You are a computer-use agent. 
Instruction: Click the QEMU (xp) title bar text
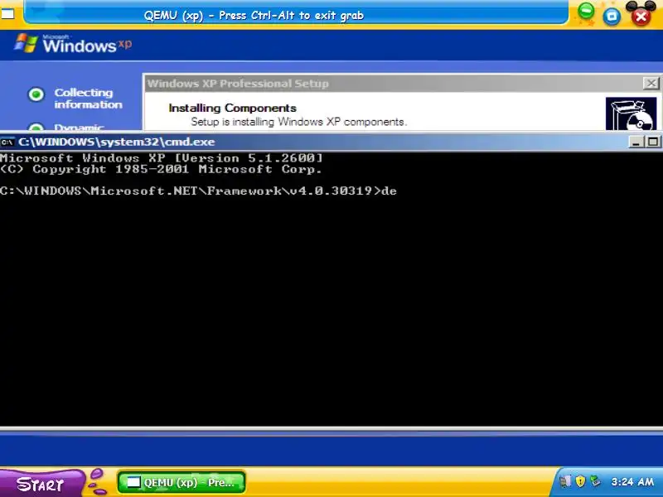(x=254, y=16)
